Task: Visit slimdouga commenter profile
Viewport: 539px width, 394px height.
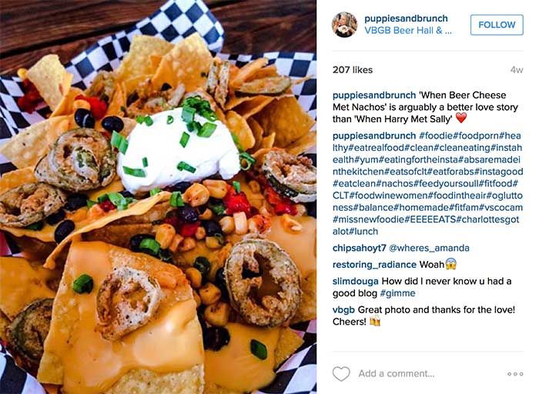Action: 356,282
